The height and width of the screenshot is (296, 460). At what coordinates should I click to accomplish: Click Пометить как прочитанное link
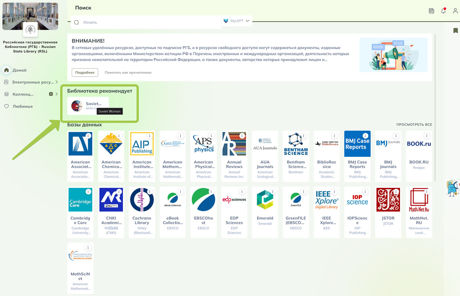click(x=128, y=72)
